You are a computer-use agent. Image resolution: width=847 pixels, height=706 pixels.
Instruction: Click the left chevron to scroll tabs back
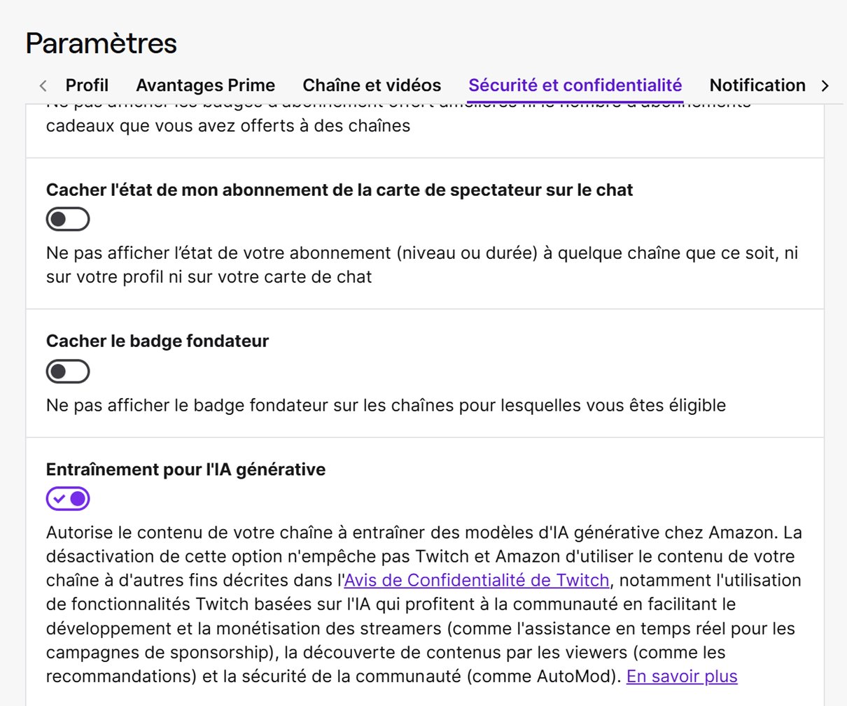click(x=43, y=85)
